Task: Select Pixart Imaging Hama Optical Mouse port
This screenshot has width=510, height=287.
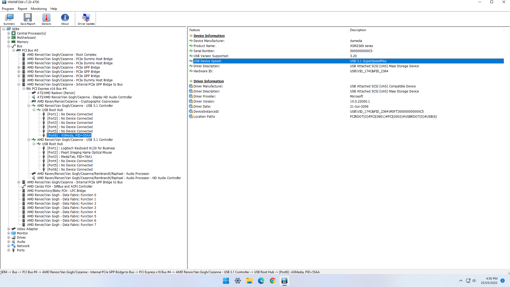Action: click(x=79, y=152)
